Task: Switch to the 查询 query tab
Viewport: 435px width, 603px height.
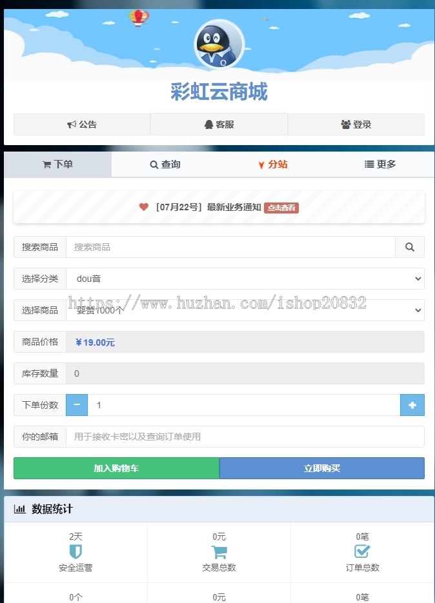Action: [x=165, y=164]
